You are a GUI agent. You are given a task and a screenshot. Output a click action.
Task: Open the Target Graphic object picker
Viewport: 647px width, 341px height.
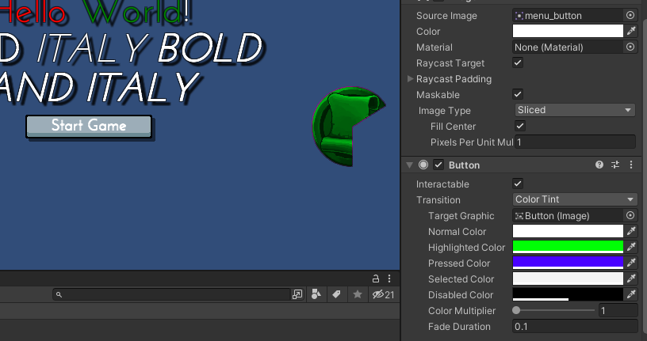coord(630,216)
